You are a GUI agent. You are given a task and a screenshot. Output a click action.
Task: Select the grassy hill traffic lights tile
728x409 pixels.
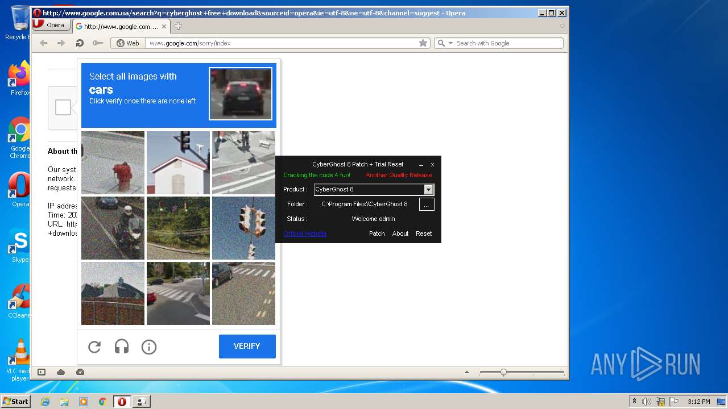click(178, 228)
